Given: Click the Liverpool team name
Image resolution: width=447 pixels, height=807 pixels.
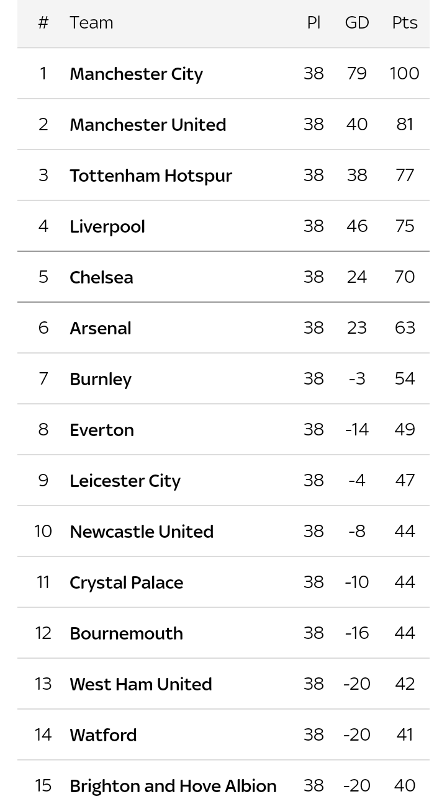Looking at the screenshot, I should pyautogui.click(x=107, y=226).
